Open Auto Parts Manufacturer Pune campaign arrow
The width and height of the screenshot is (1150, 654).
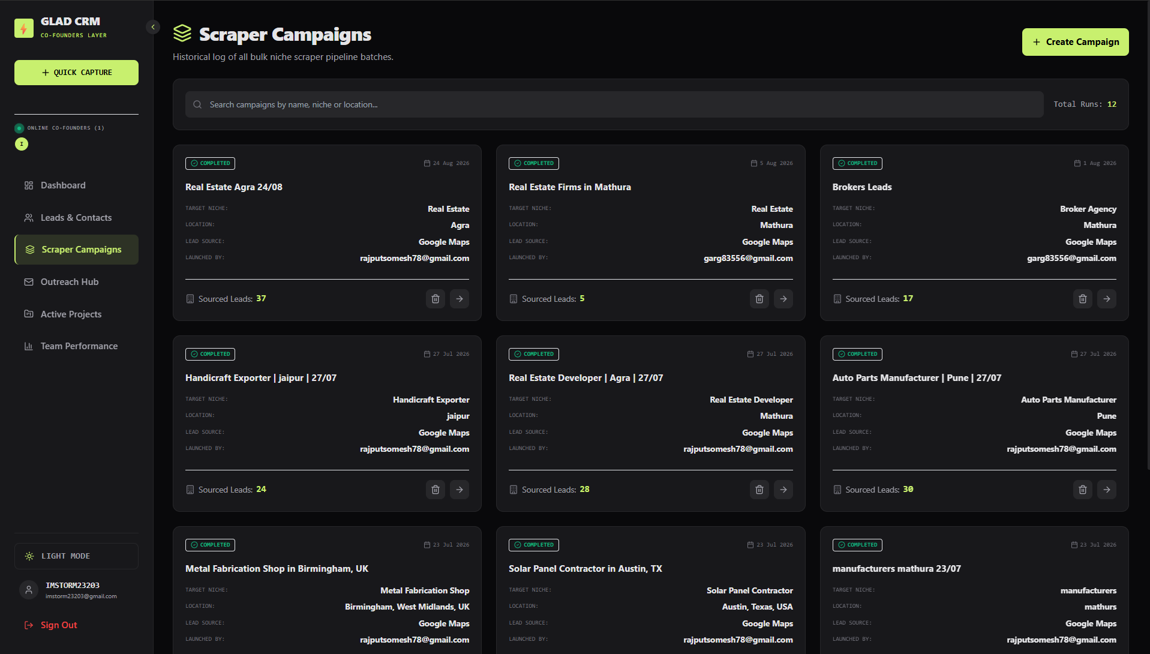coord(1107,490)
